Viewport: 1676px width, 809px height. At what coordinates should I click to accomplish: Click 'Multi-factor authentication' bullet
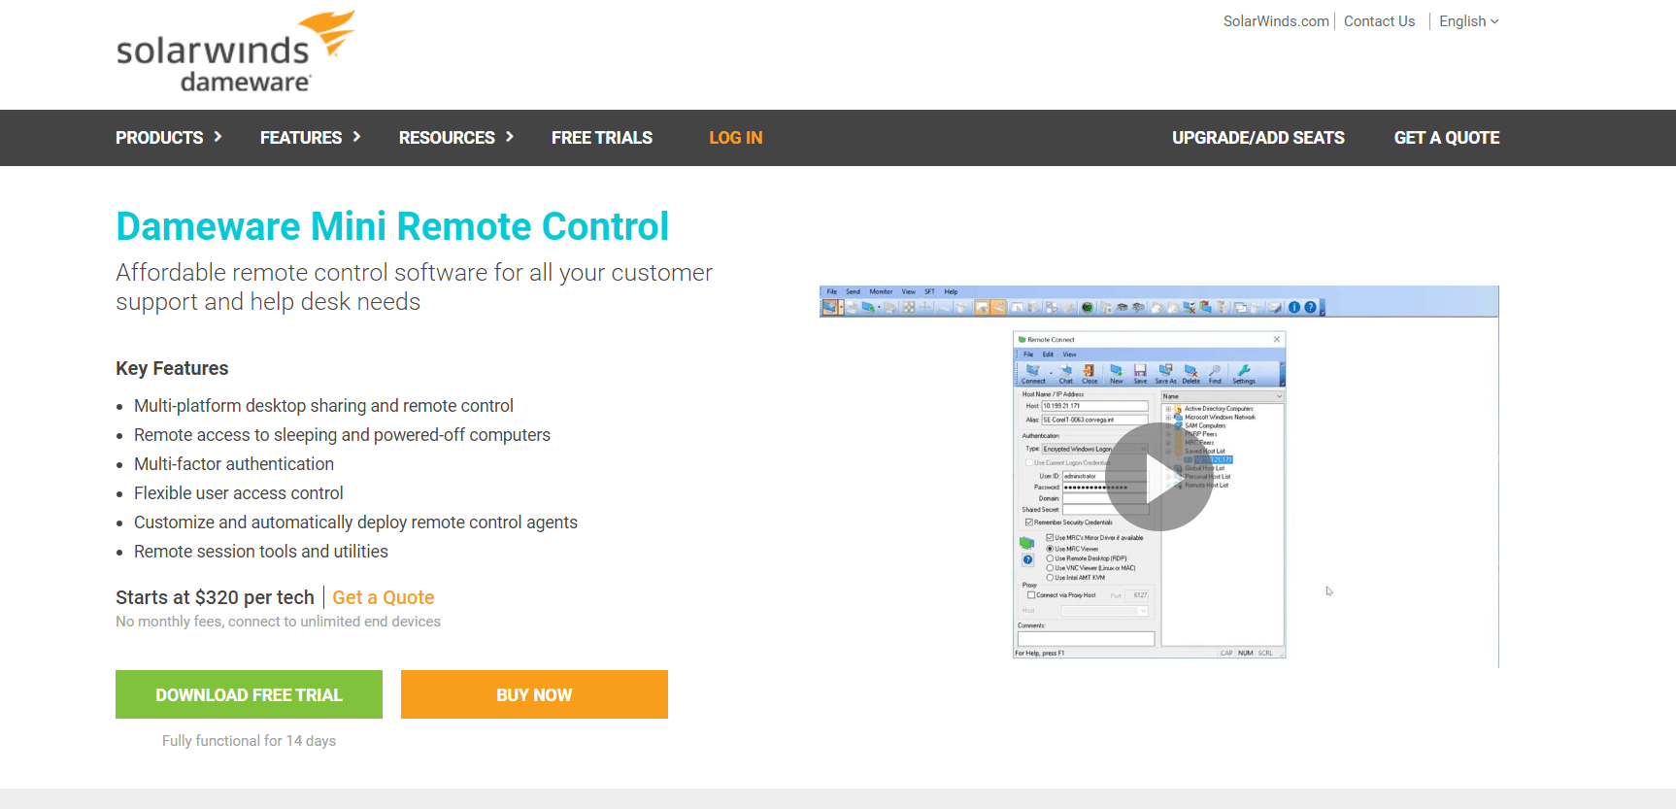pos(234,464)
